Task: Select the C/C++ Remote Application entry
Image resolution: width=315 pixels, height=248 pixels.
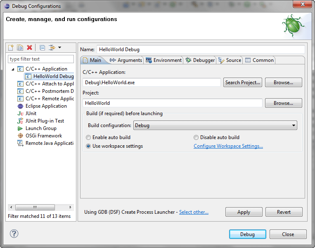Action: point(50,99)
